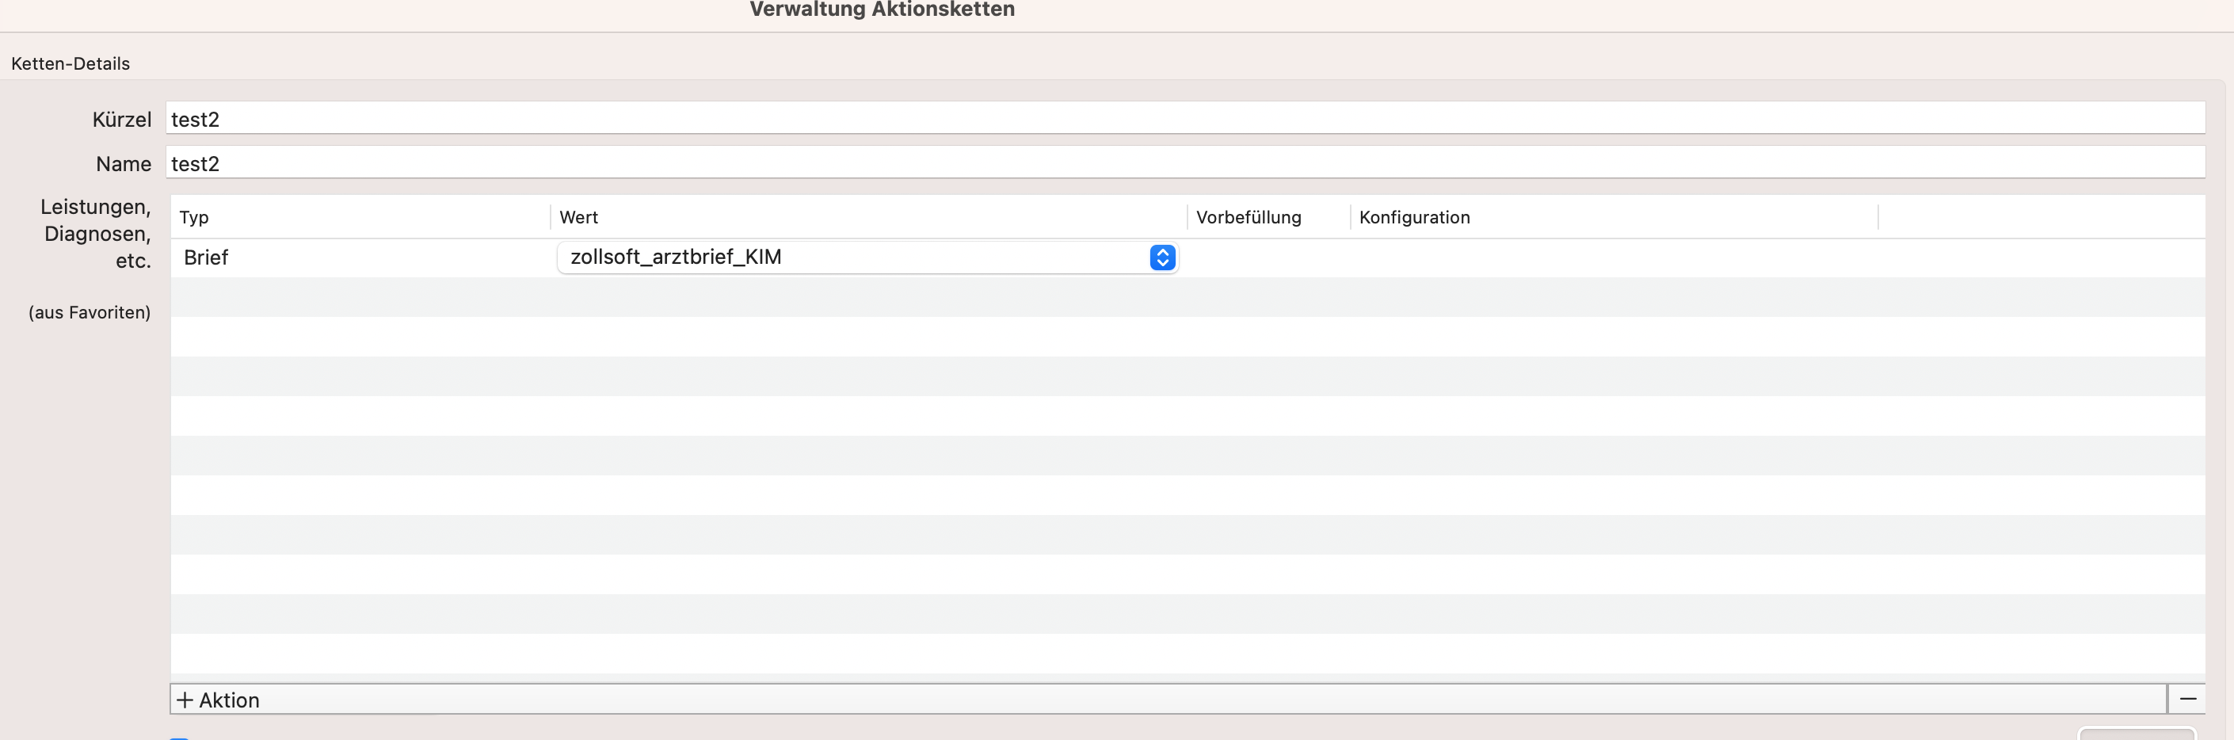2234x740 pixels.
Task: Click the minus button to remove an action
Action: (2186, 700)
